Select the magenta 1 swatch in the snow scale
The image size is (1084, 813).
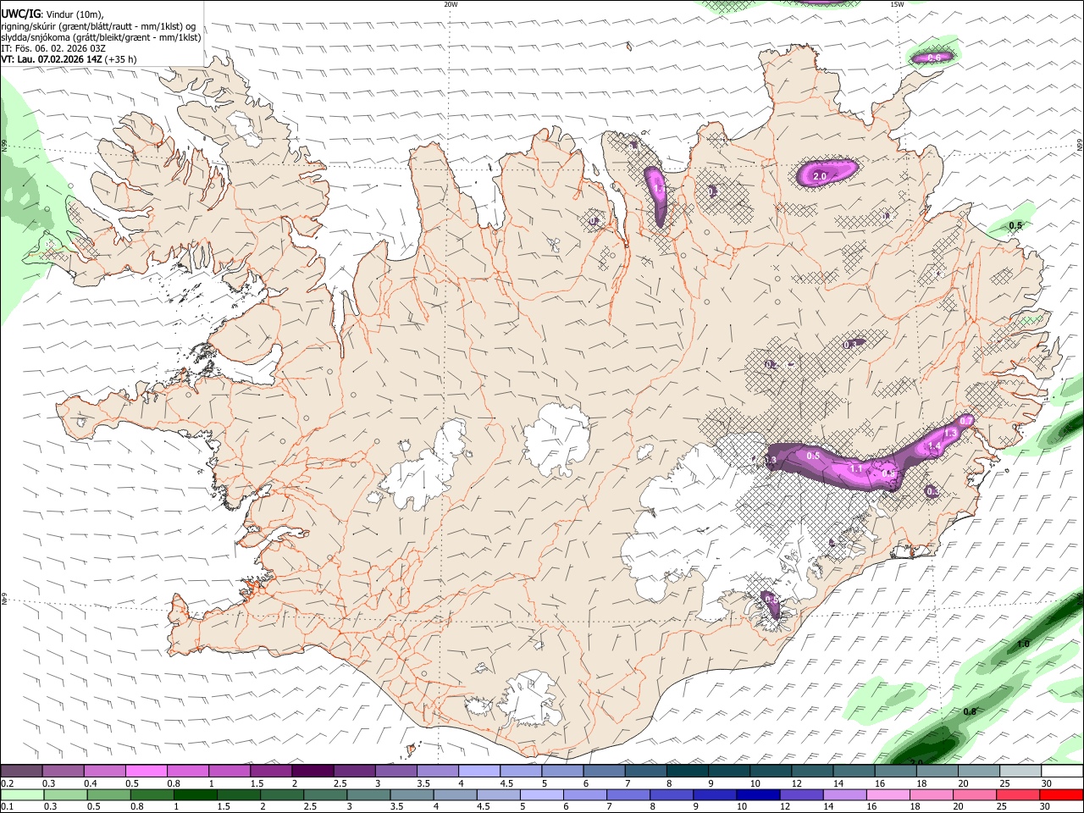[x=230, y=771]
